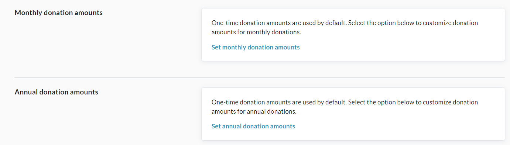Click the annual card's first description line
Viewport: 510px width, 145px height.
tap(345, 102)
